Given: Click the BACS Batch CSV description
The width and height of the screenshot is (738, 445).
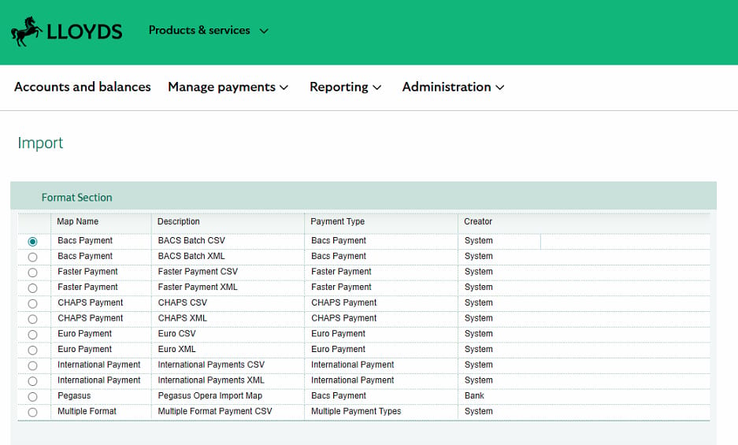Looking at the screenshot, I should click(x=191, y=241).
